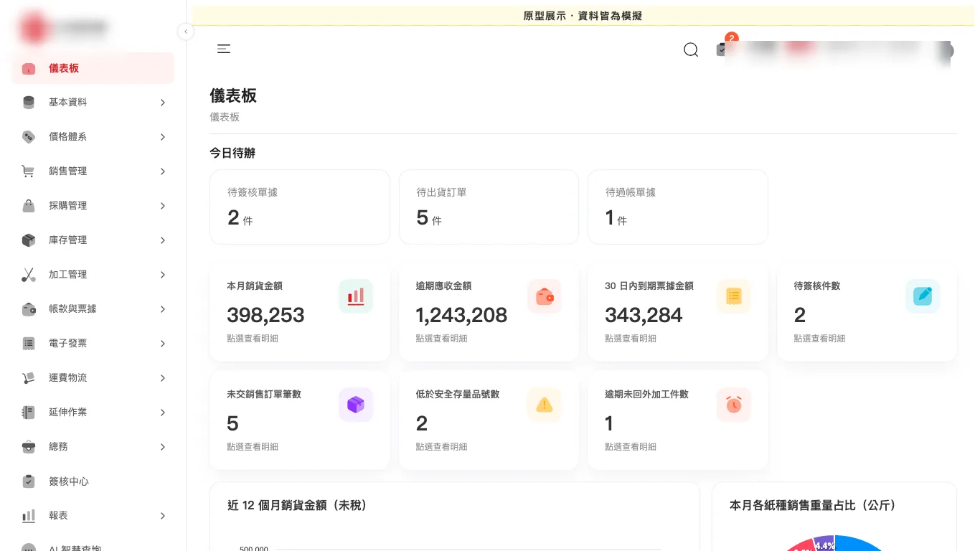Screen dimensions: 980x551
Task: Click the purple box icon for 未交銷售訂單筆數
Action: (356, 405)
